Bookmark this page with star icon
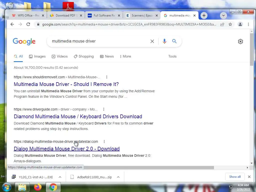The width and height of the screenshot is (256, 192). click(x=230, y=24)
